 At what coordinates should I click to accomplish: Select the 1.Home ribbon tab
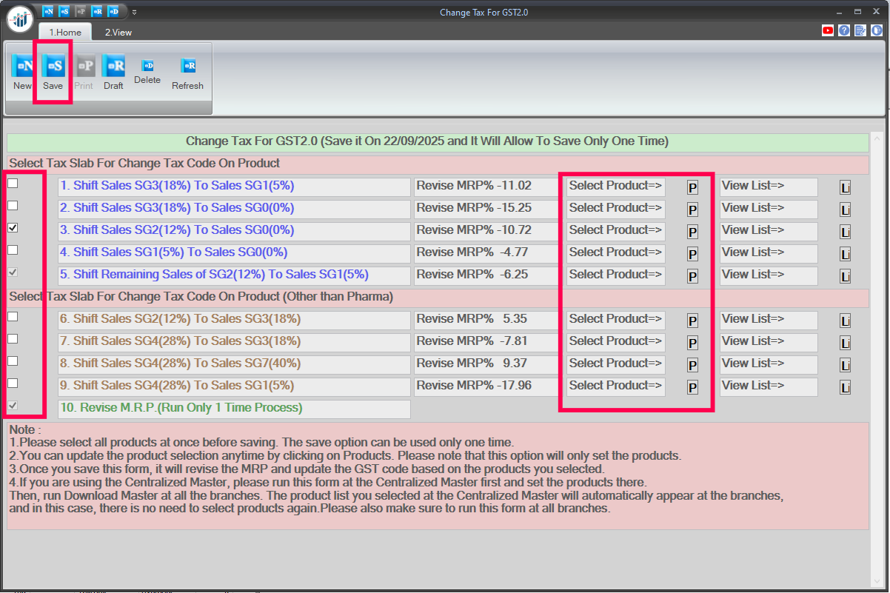tap(65, 33)
